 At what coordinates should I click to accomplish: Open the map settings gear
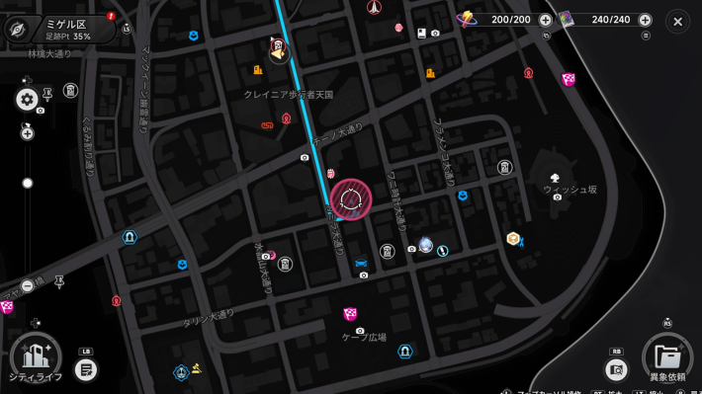click(x=27, y=100)
